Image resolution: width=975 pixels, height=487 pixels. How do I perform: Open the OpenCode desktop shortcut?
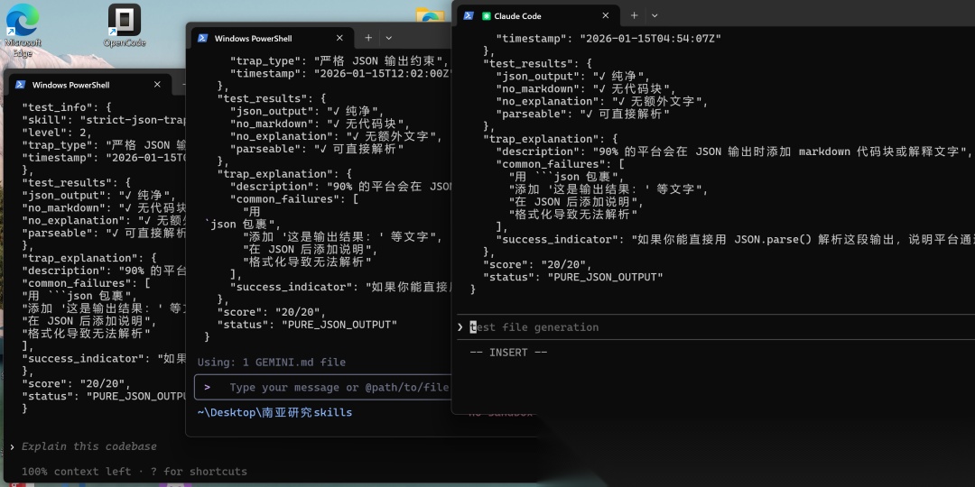125,26
